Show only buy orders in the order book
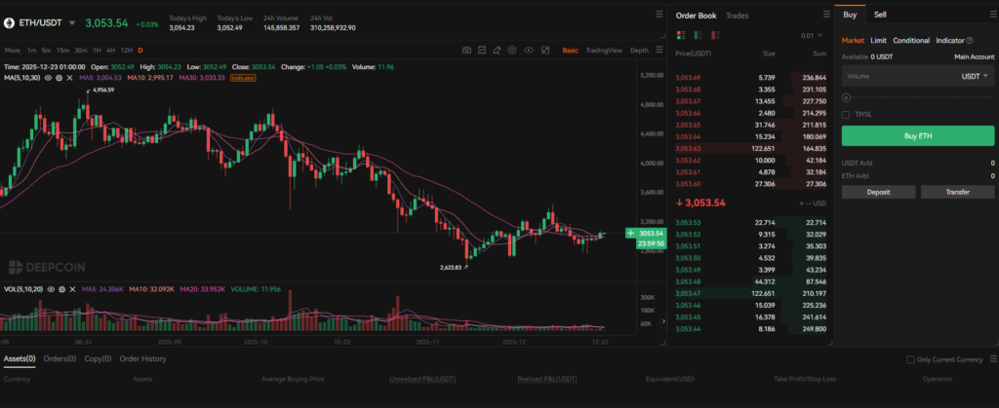This screenshot has height=408, width=999. tap(699, 36)
